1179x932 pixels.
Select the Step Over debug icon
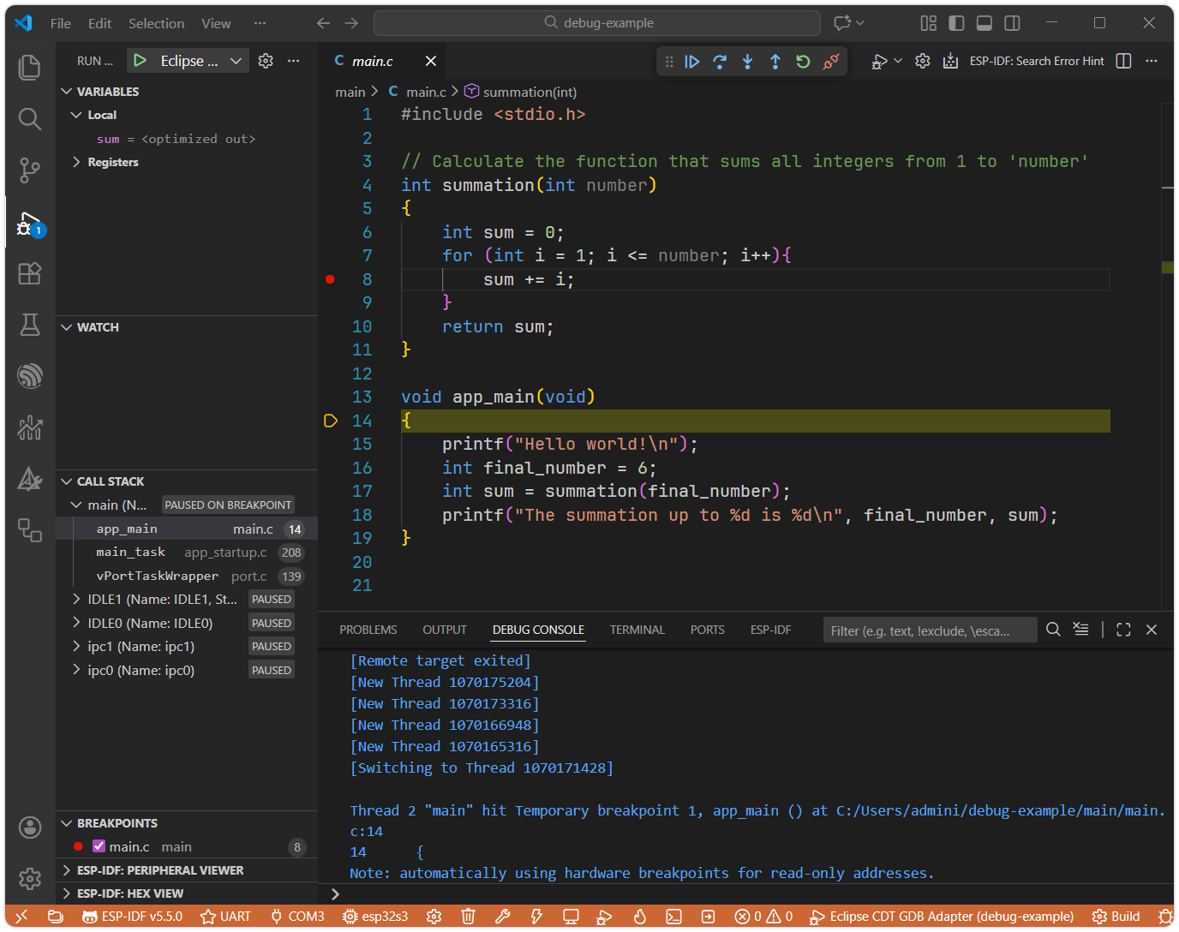point(720,61)
